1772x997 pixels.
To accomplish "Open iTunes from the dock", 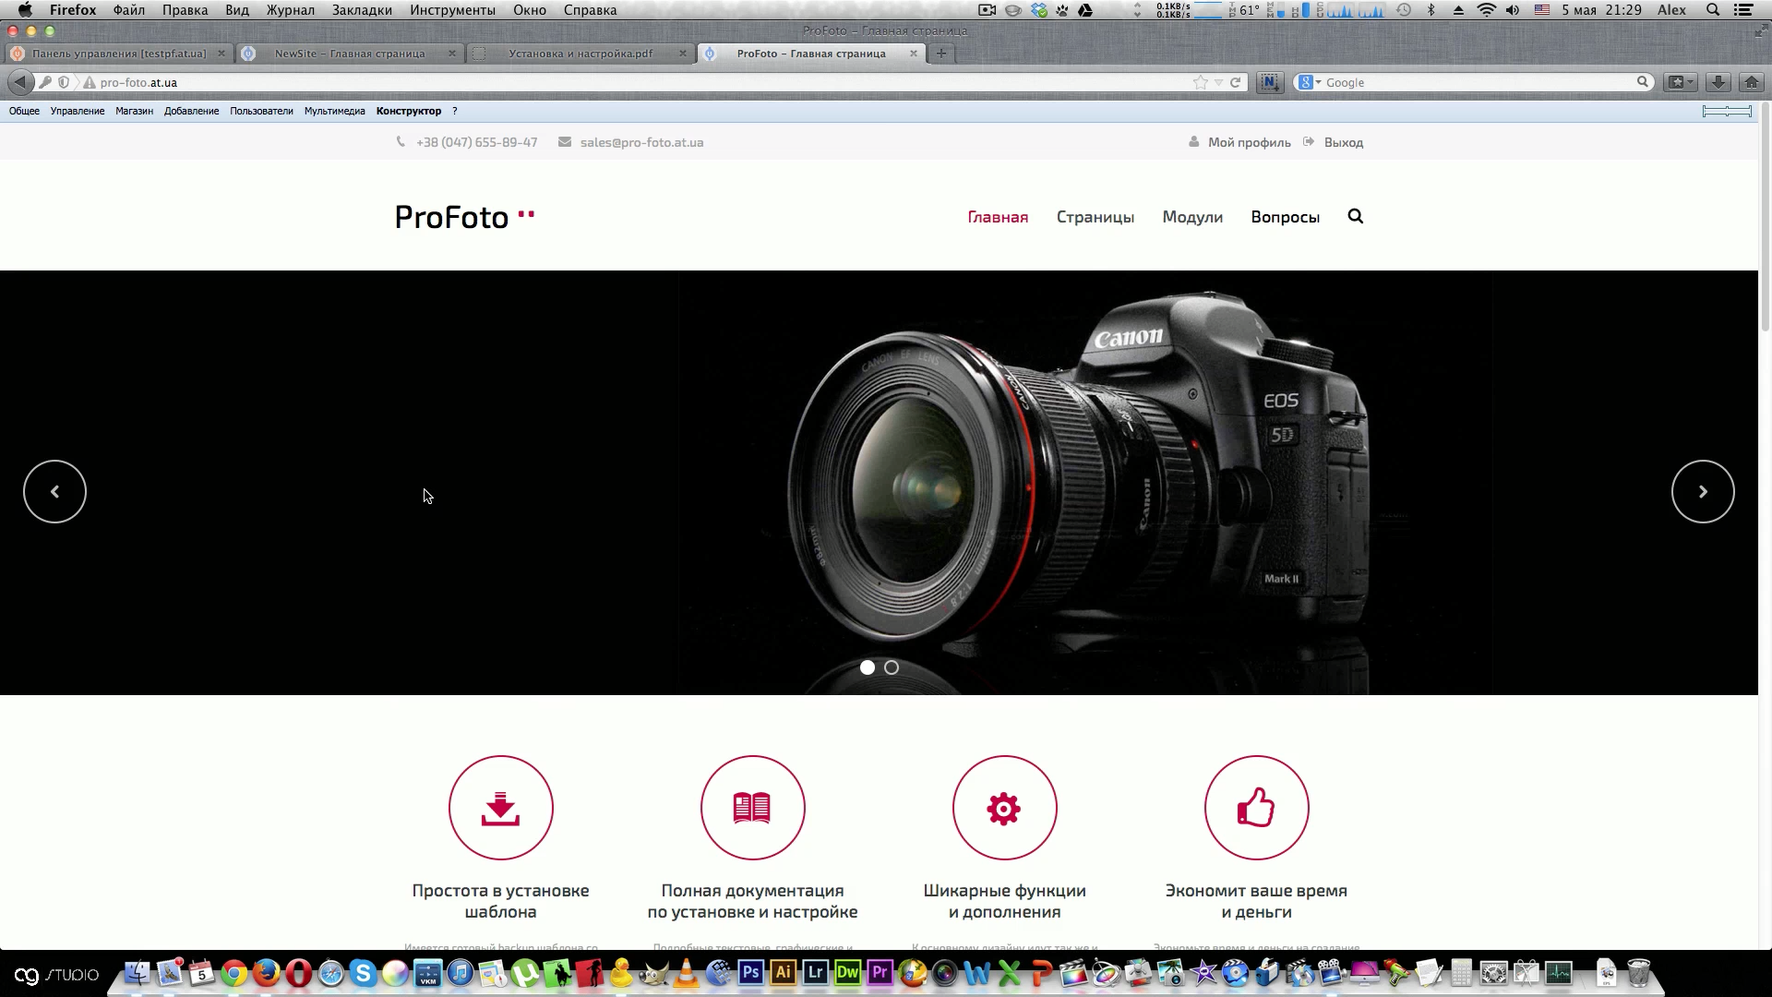I will pyautogui.click(x=461, y=973).
